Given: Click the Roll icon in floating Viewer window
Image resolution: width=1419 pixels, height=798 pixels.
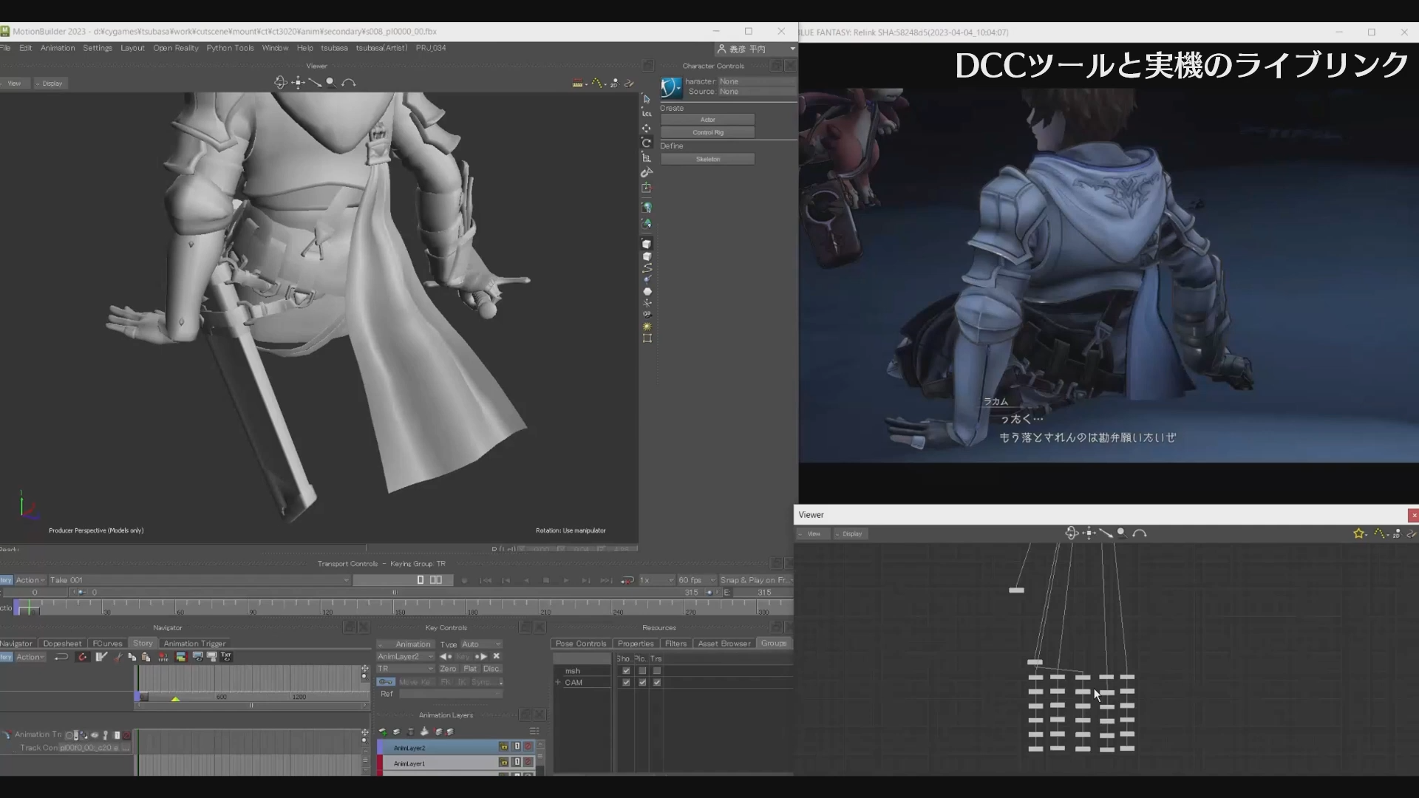Looking at the screenshot, I should 1140,533.
